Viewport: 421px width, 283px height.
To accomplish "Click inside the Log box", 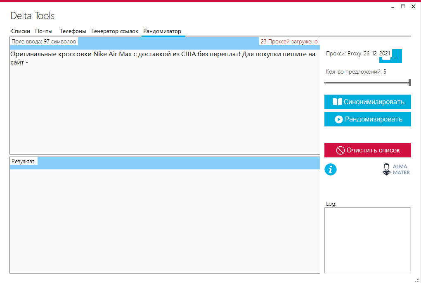I will pyautogui.click(x=368, y=240).
